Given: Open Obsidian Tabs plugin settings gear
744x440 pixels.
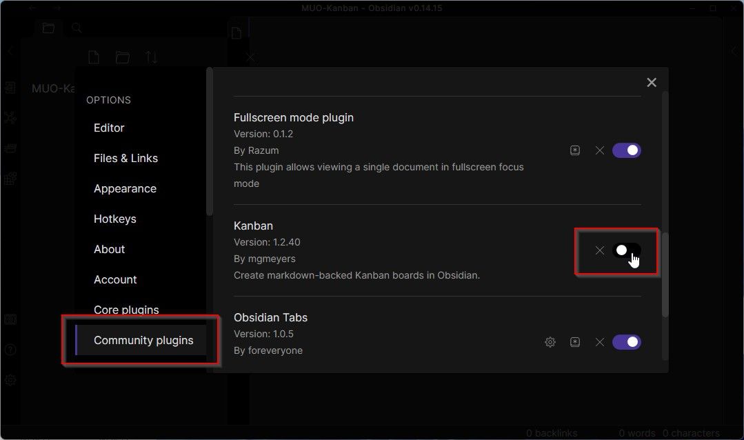Looking at the screenshot, I should (x=550, y=341).
